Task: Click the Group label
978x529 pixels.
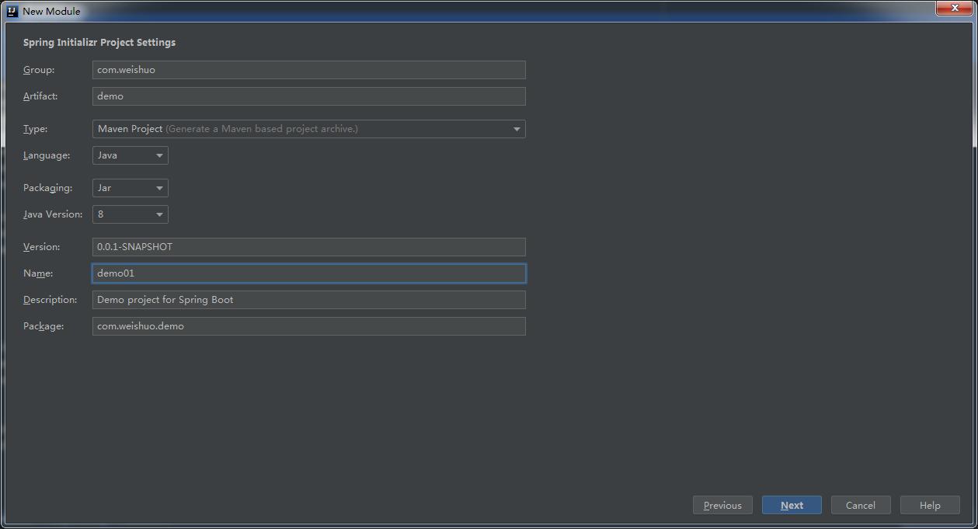Action: click(x=39, y=70)
